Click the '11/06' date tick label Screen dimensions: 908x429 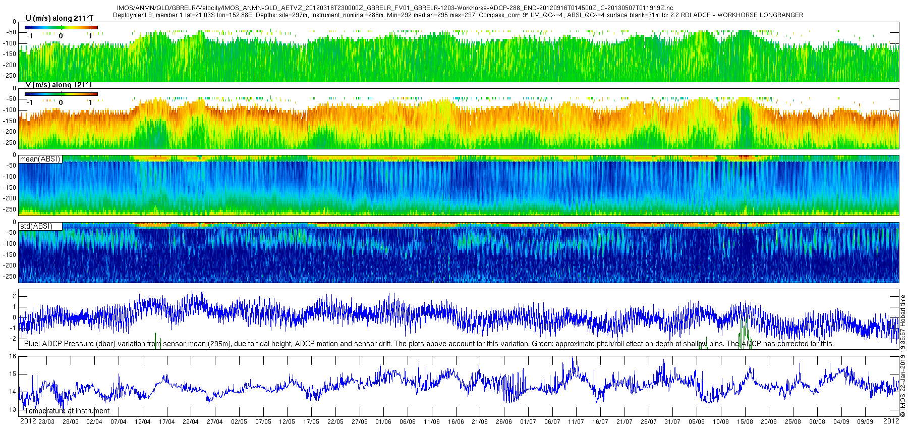pyautogui.click(x=432, y=422)
